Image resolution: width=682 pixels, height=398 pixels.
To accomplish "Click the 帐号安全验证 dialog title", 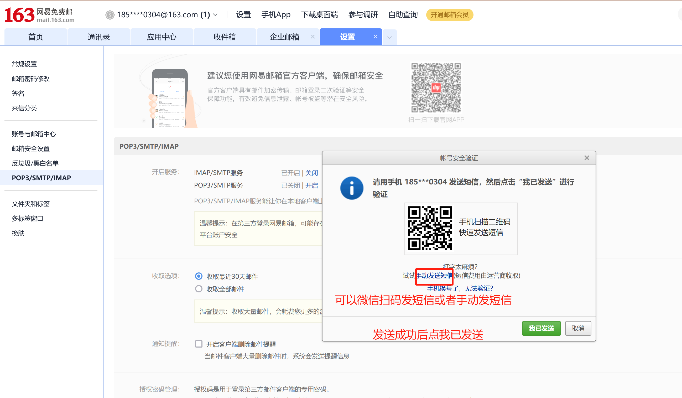I will 459,158.
